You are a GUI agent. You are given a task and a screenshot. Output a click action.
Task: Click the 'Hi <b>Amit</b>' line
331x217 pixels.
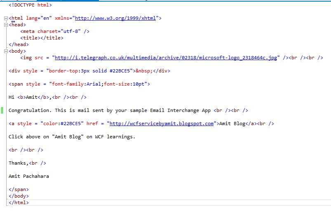47,97
